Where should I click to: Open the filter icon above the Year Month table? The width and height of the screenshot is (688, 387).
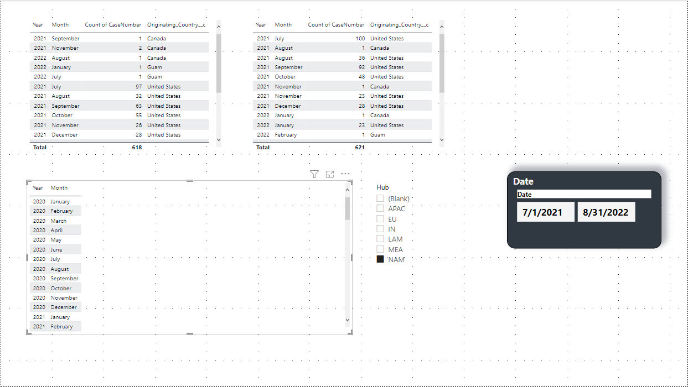[x=314, y=174]
